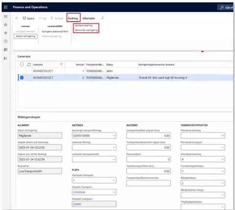Image resolution: width=235 pixels, height=210 pixels.
Task: Open the app launcher waffle icon
Action: click(x=5, y=7)
